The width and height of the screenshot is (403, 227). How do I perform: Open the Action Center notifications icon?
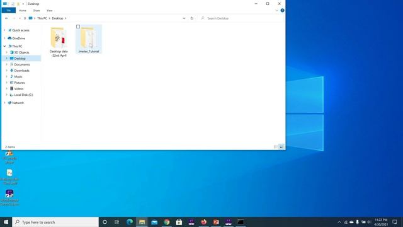395,222
